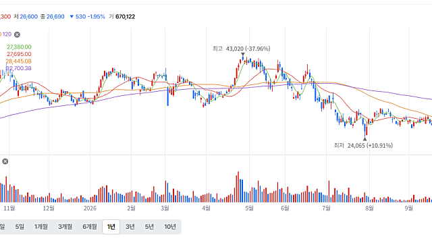
Task: Click the low price marker triangle
Action: click(x=364, y=139)
